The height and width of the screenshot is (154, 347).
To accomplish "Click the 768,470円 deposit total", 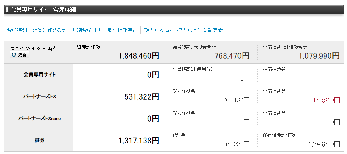I will click(x=232, y=55).
